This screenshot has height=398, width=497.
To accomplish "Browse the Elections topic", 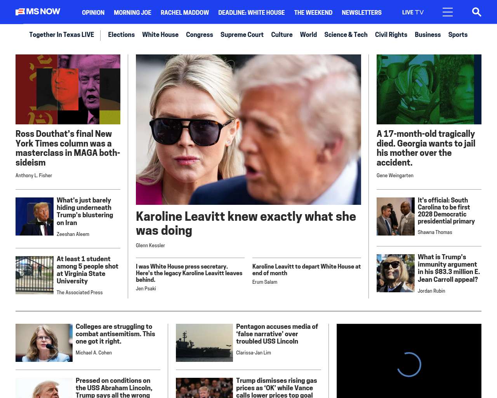I will 121,35.
